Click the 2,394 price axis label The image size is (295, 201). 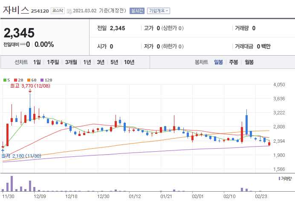[x=279, y=141]
